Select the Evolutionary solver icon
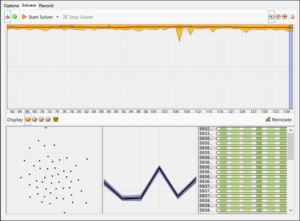Image resolution: width=300 pixels, height=221 pixels. [8, 17]
